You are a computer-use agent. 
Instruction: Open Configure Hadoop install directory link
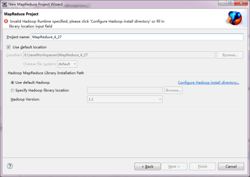[208, 82]
